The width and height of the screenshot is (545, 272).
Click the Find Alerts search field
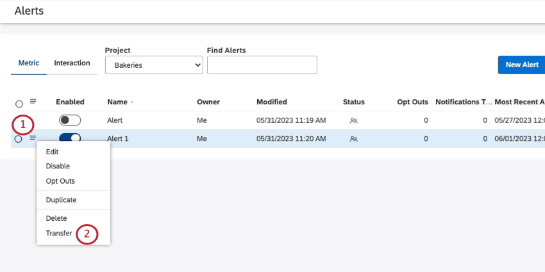click(x=262, y=65)
